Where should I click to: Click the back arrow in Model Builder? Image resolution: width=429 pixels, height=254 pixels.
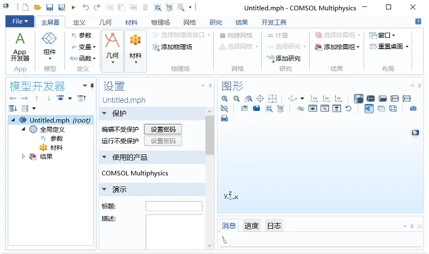click(13, 98)
